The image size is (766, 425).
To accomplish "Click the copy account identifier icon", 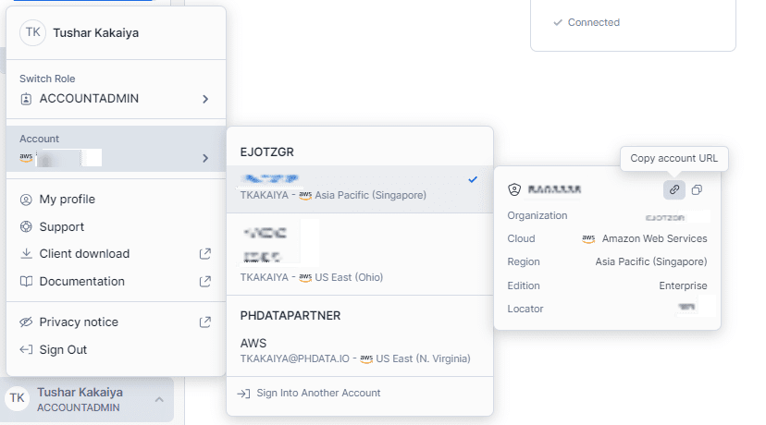I will pyautogui.click(x=697, y=189).
